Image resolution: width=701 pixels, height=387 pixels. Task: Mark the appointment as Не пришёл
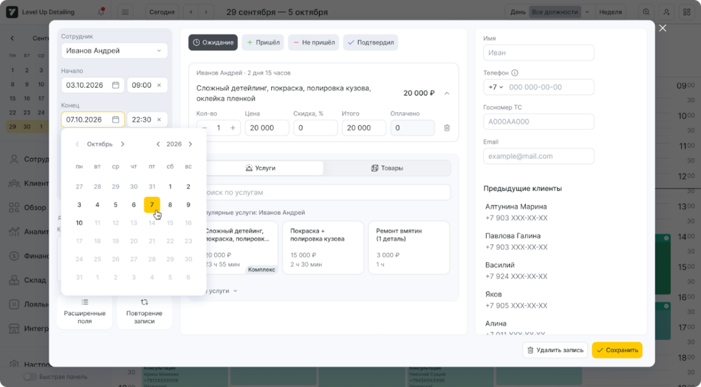[x=314, y=42]
